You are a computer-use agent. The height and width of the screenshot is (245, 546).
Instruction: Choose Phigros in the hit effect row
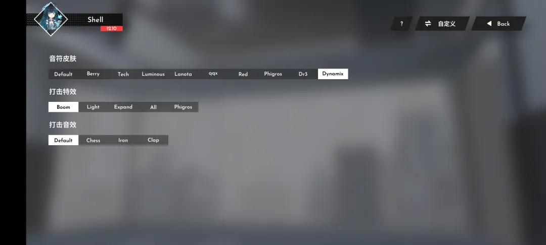pos(183,107)
